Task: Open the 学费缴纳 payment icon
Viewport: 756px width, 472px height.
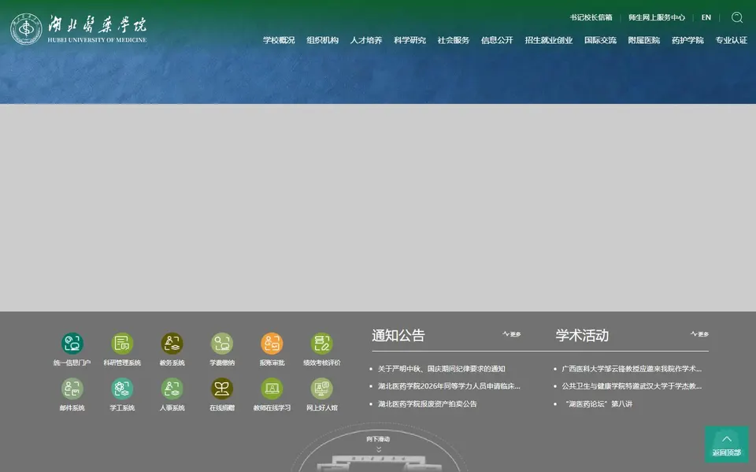Action: coord(222,344)
